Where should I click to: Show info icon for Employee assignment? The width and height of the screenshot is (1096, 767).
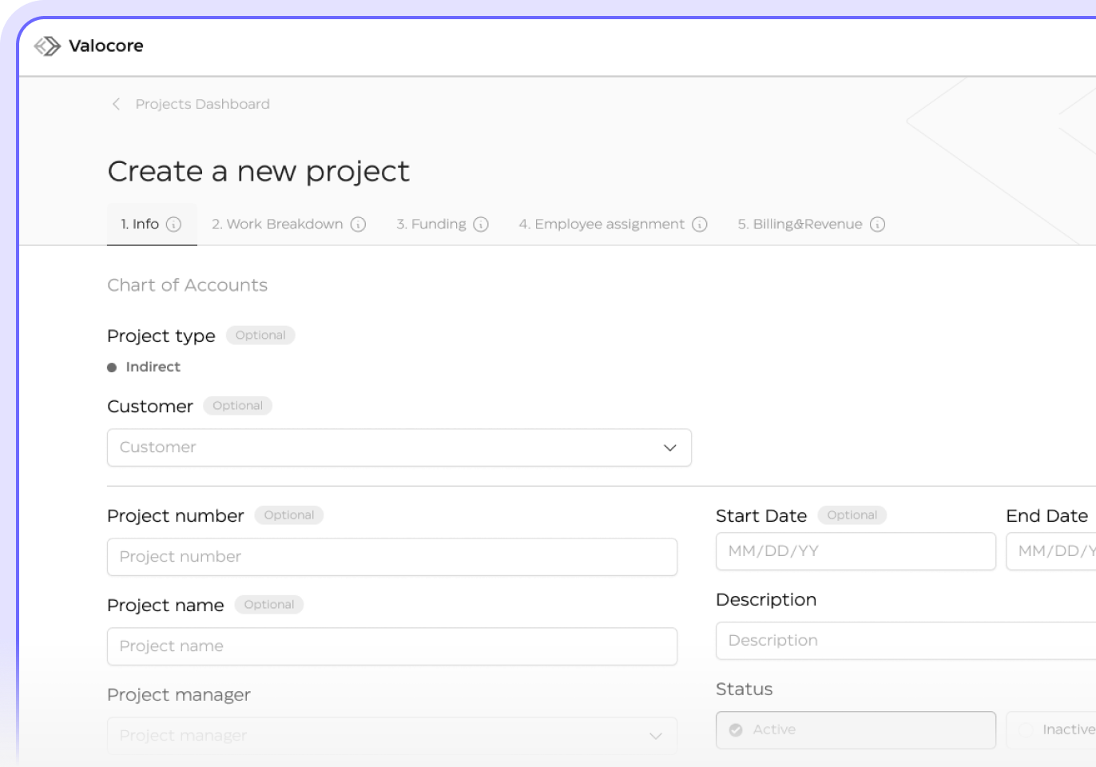point(700,225)
